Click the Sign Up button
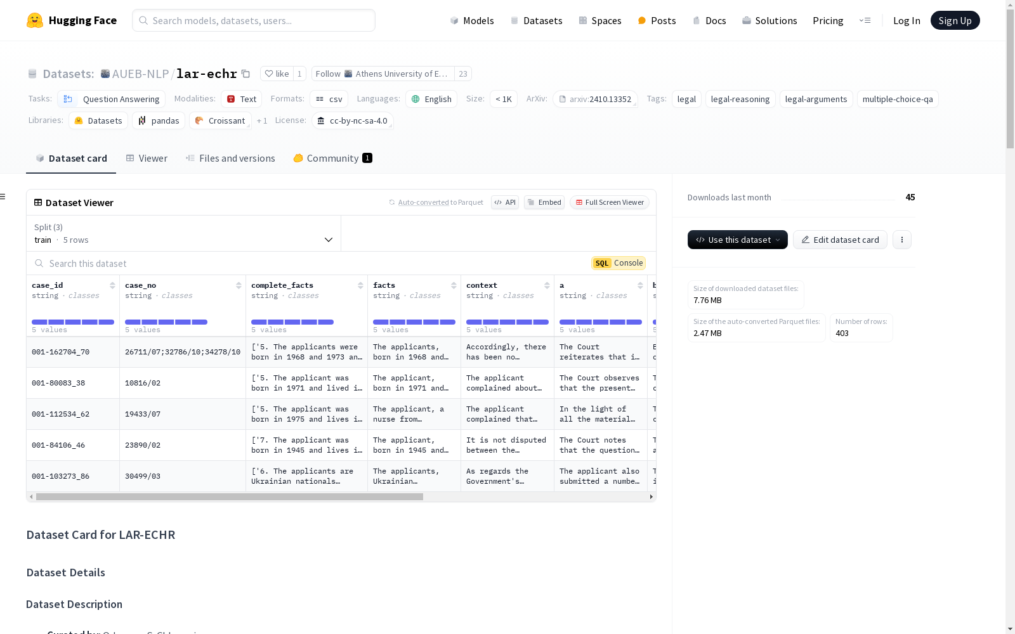Screen dimensions: 1015x634 [955, 20]
